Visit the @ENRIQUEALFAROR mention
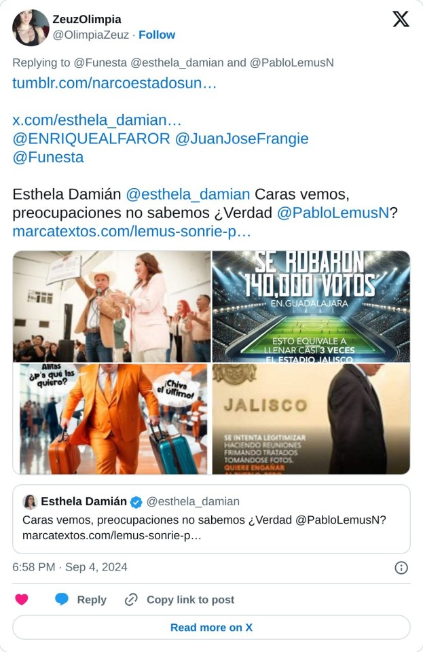 92,139
